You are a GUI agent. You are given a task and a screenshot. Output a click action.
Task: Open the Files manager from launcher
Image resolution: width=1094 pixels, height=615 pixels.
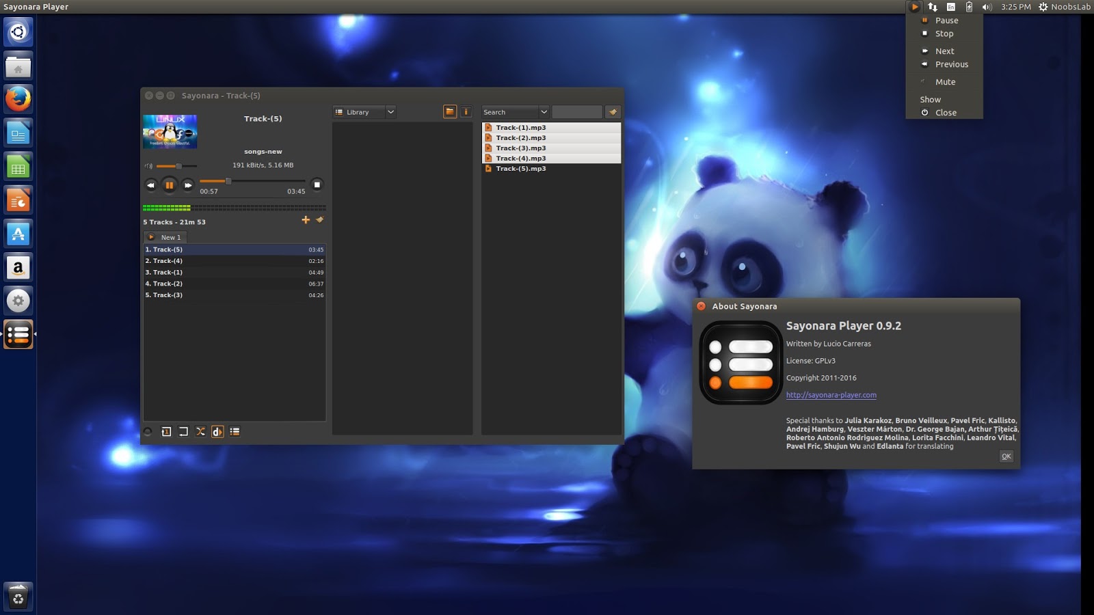[18, 66]
